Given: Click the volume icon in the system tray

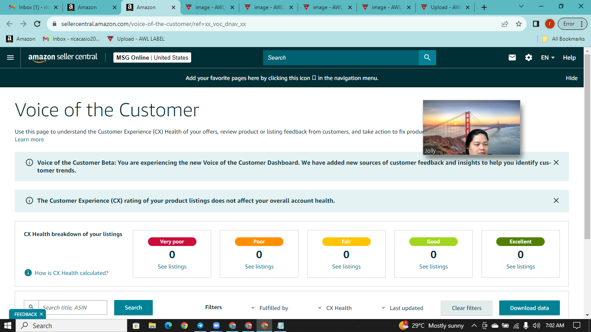Looking at the screenshot, I should (x=536, y=326).
